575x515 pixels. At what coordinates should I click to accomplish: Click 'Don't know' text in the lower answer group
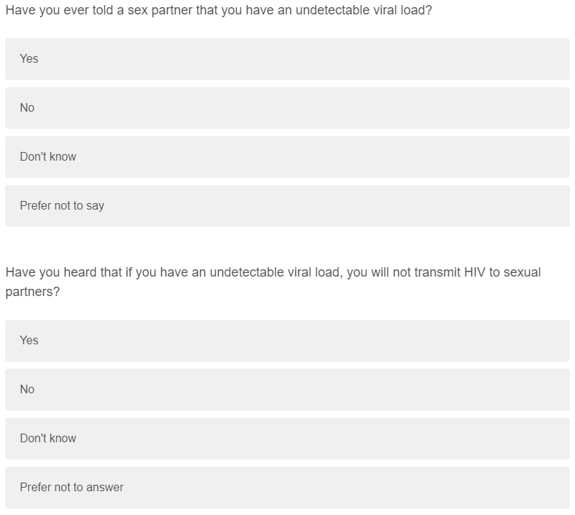click(x=48, y=439)
